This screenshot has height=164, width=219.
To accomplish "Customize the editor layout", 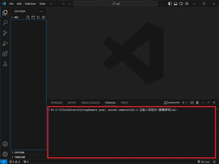I will click(x=187, y=4).
